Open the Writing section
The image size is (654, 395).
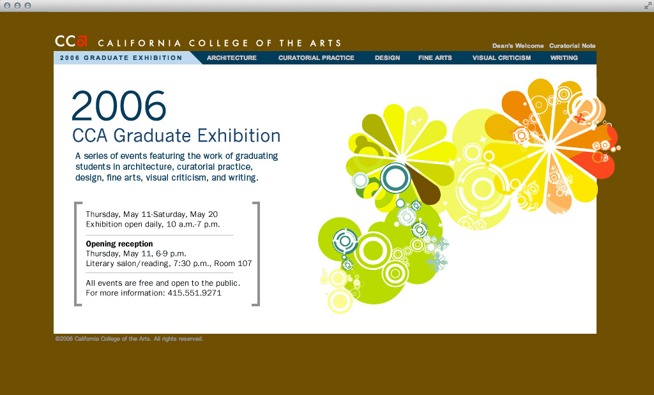pyautogui.click(x=564, y=58)
